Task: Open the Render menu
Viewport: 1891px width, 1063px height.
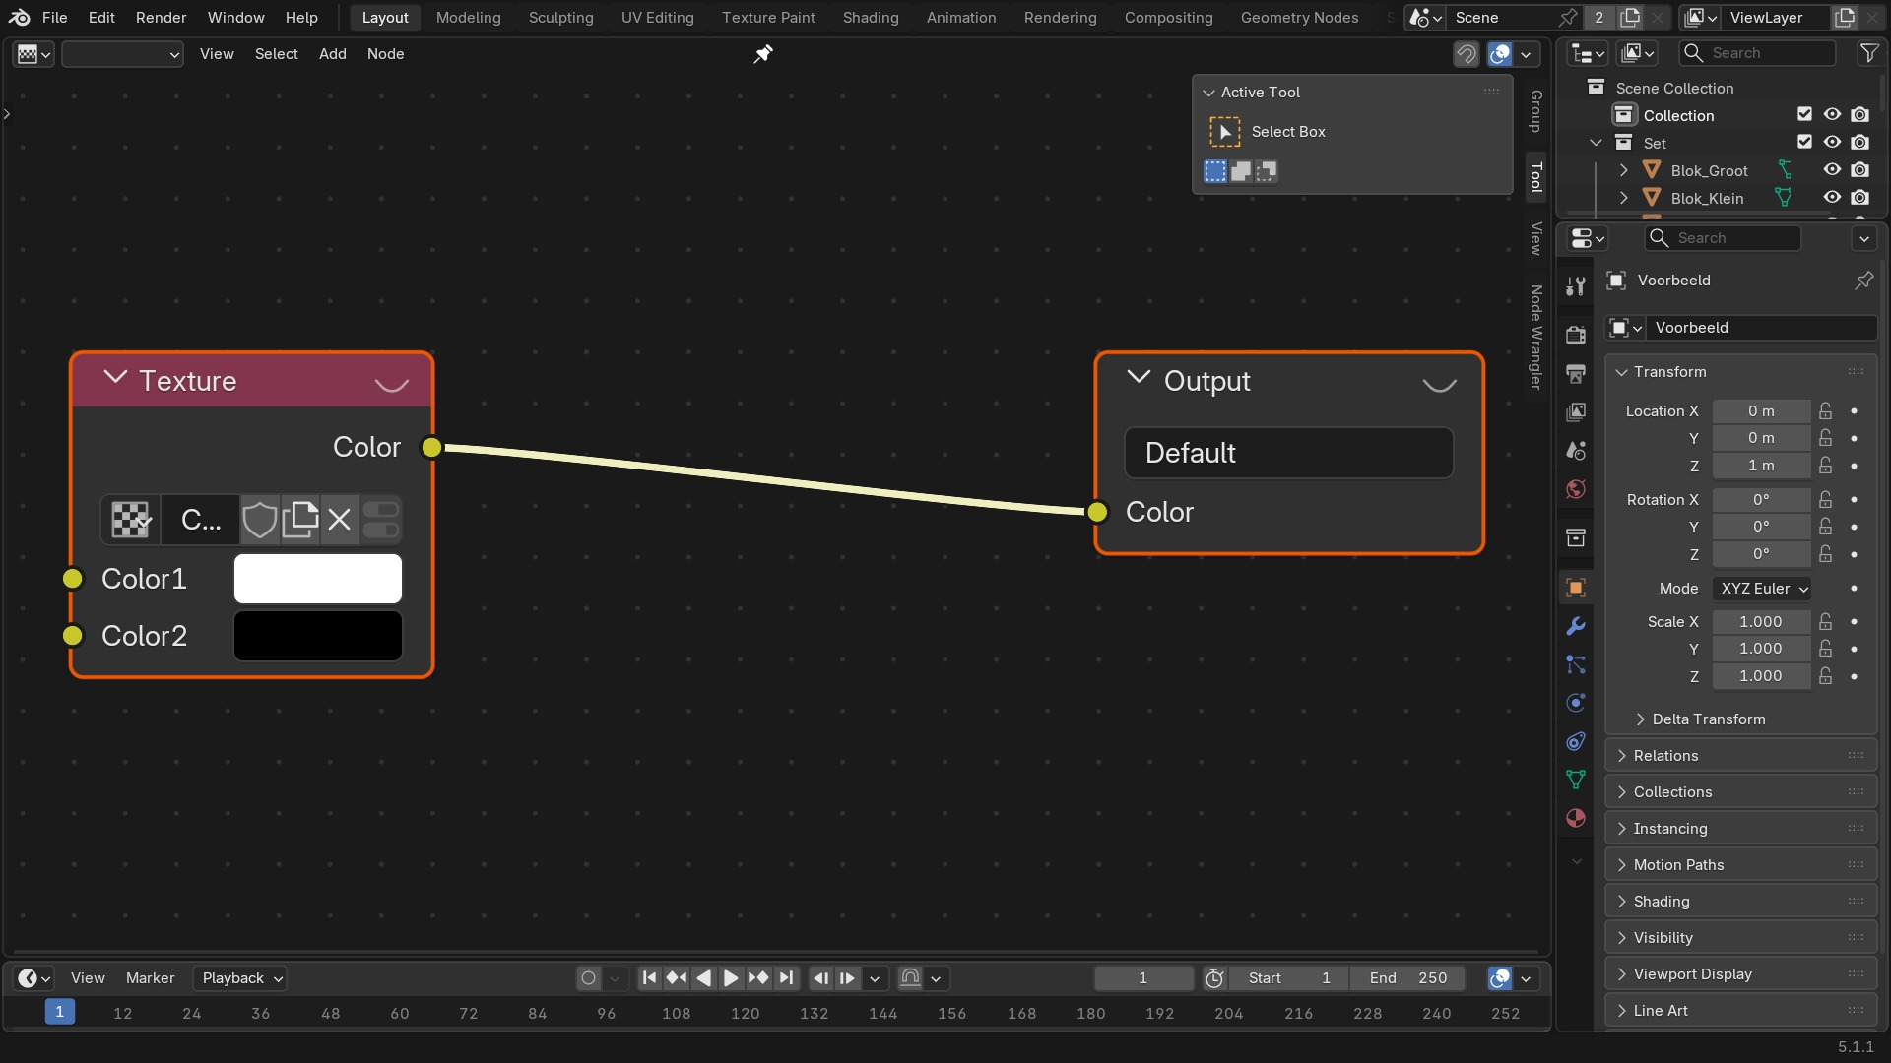Action: pos(161,18)
